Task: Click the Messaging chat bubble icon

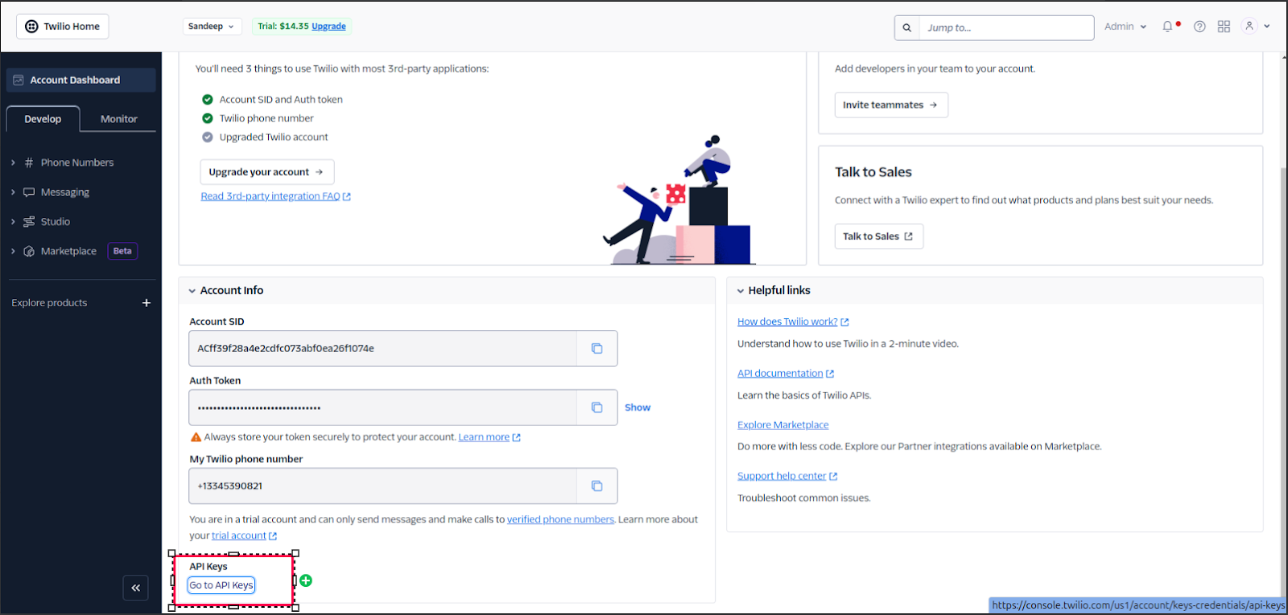Action: 29,192
